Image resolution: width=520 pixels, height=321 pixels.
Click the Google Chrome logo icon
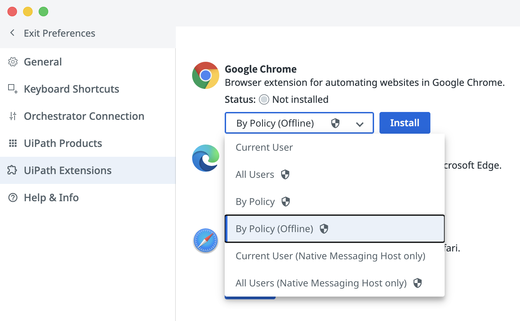point(206,75)
